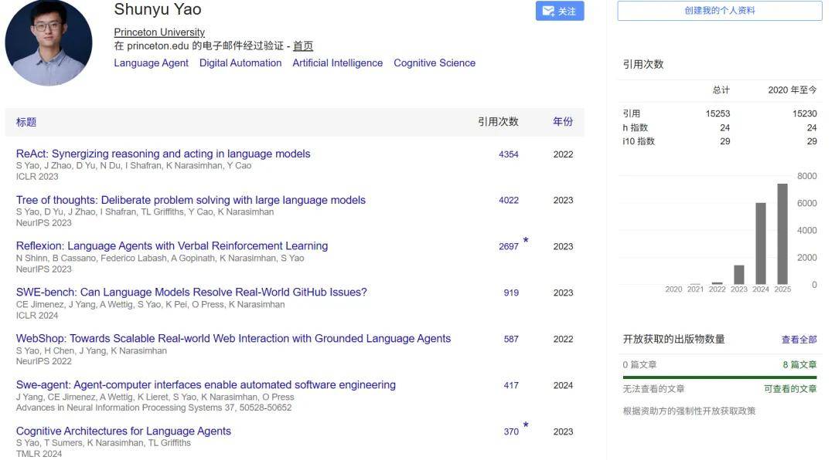Viewport: 835px width, 460px height.
Task: Click the 首页 homepage link
Action: (302, 46)
